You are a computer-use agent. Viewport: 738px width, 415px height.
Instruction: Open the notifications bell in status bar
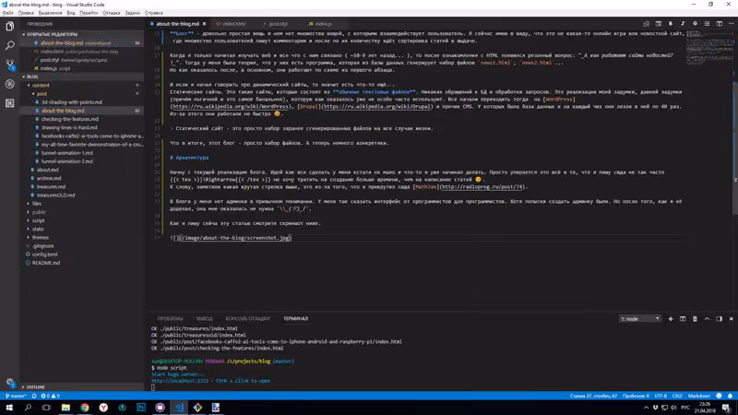(x=730, y=396)
